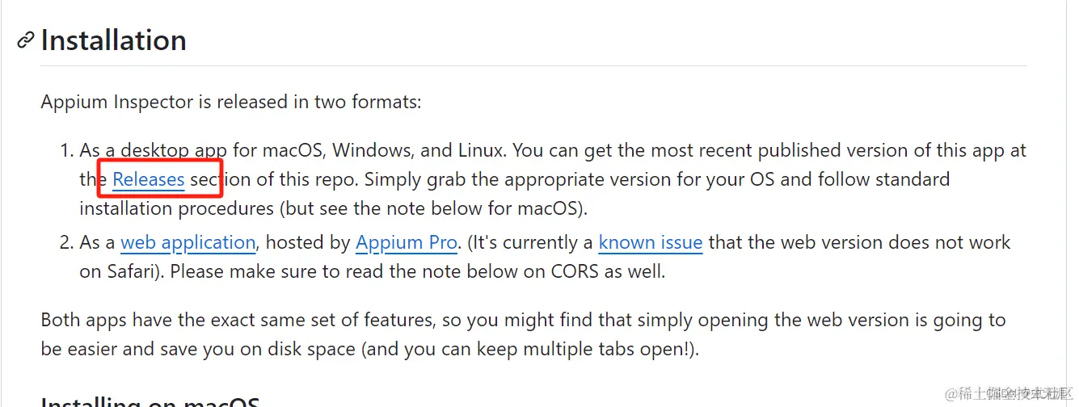The image size is (1079, 407).
Task: Open the known issue link
Action: pyautogui.click(x=651, y=242)
